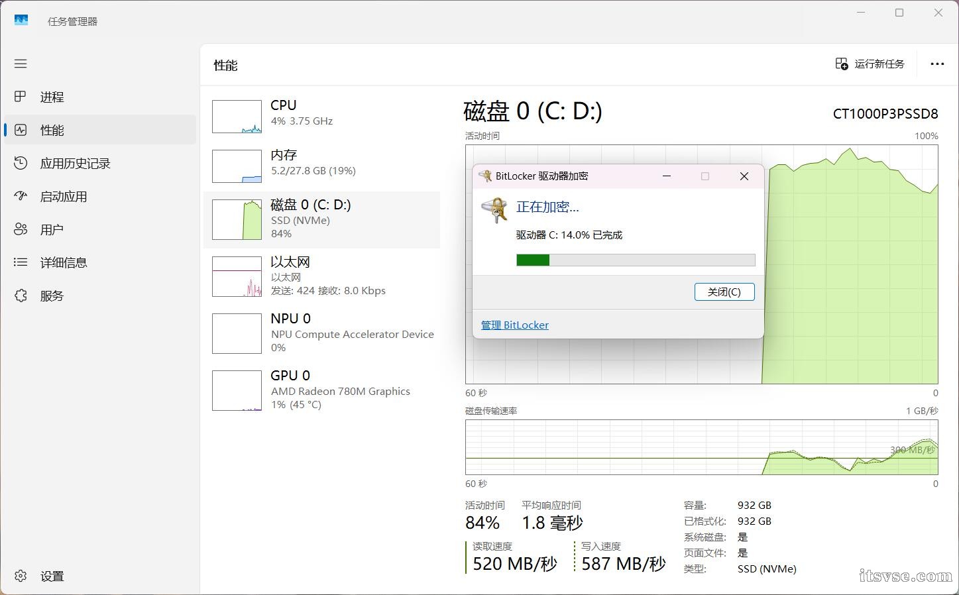959x595 pixels.
Task: Select 磁盘 0 (C: D:) graph thumbnail
Action: pos(237,219)
